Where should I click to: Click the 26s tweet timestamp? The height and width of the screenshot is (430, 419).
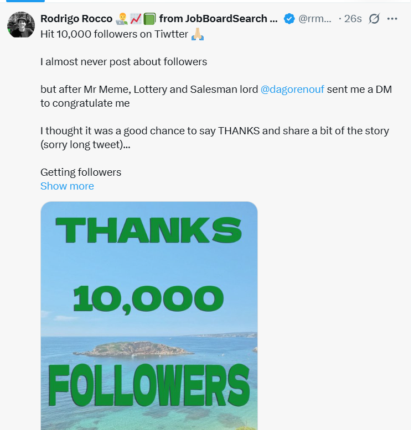click(x=353, y=19)
